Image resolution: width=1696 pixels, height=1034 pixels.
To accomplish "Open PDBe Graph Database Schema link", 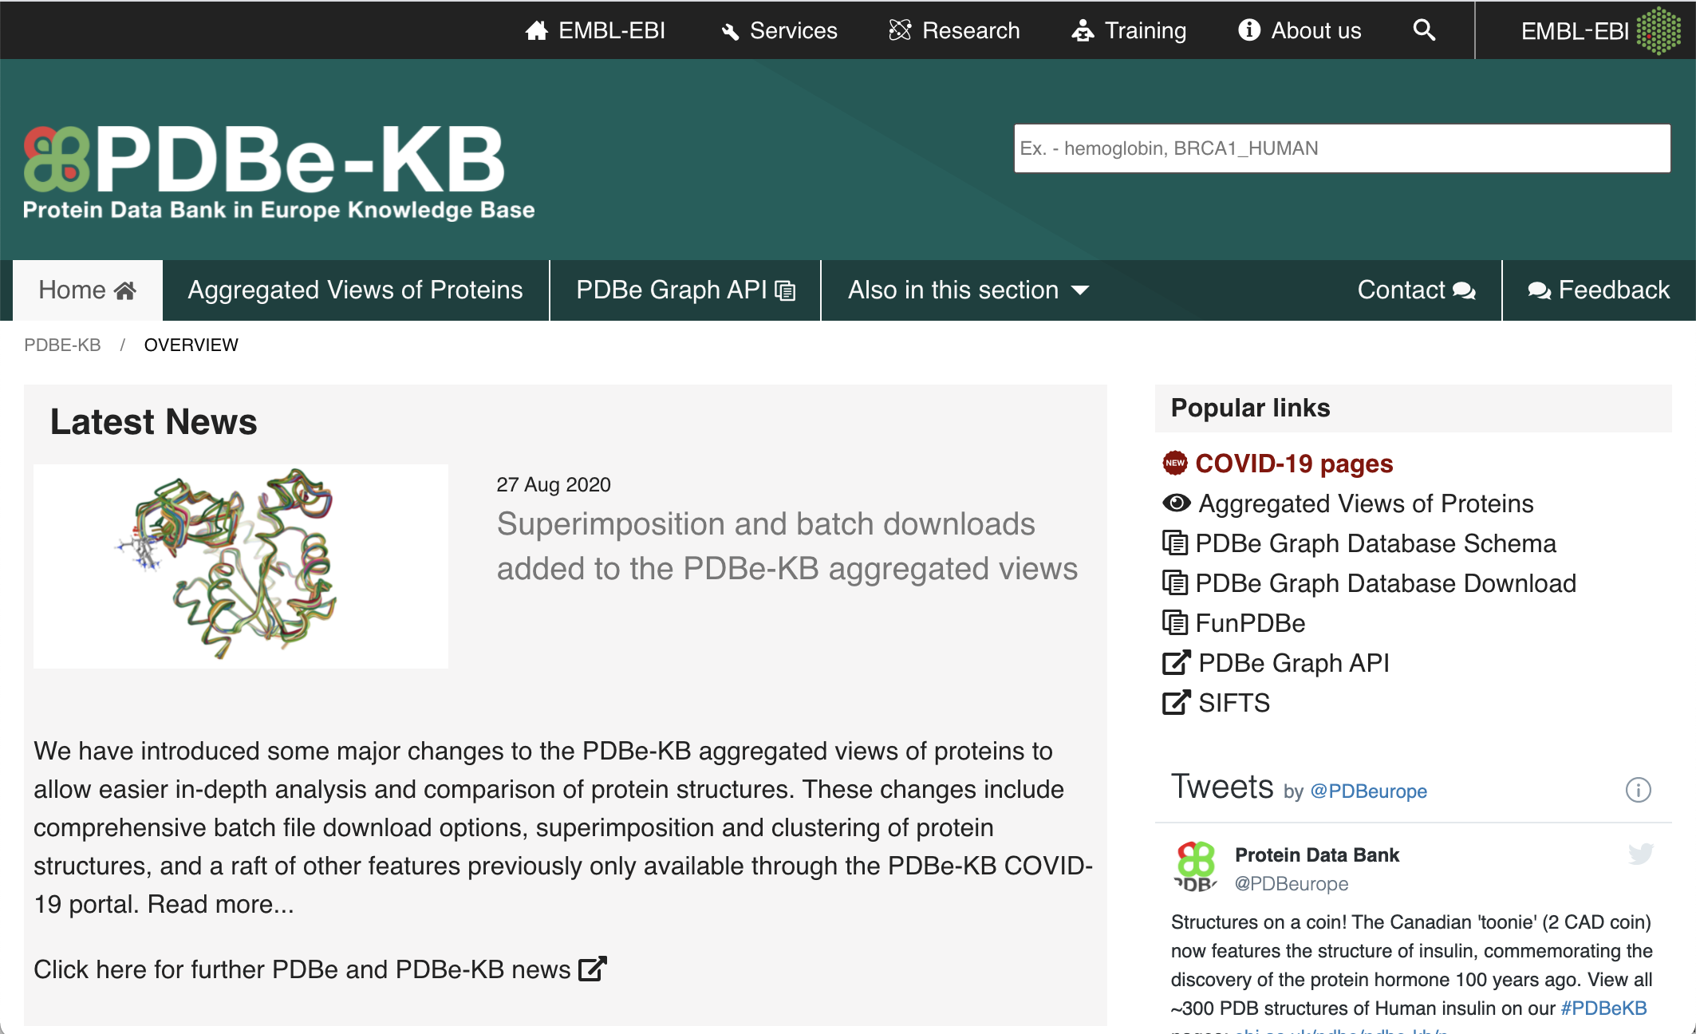I will [1375, 543].
